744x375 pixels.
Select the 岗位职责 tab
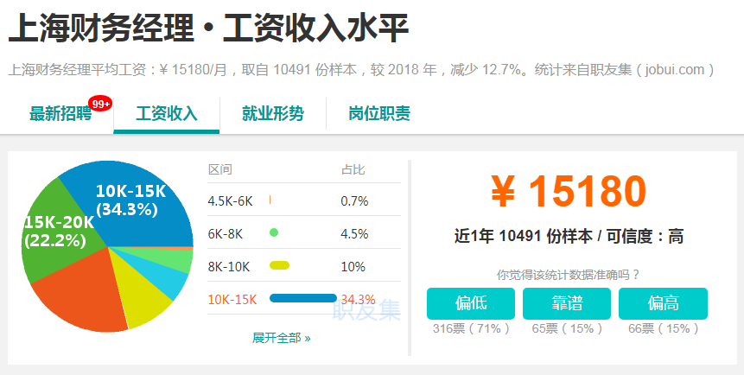click(379, 114)
